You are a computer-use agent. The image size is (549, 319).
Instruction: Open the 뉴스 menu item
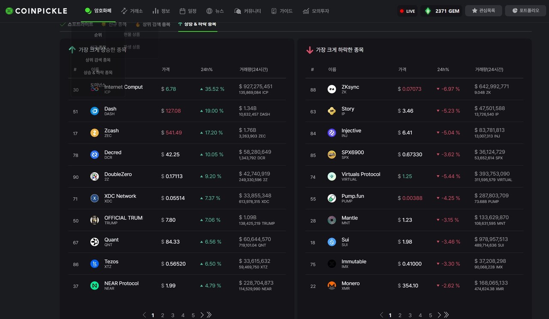[x=215, y=11]
